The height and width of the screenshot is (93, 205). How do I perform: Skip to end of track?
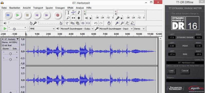[47, 15]
